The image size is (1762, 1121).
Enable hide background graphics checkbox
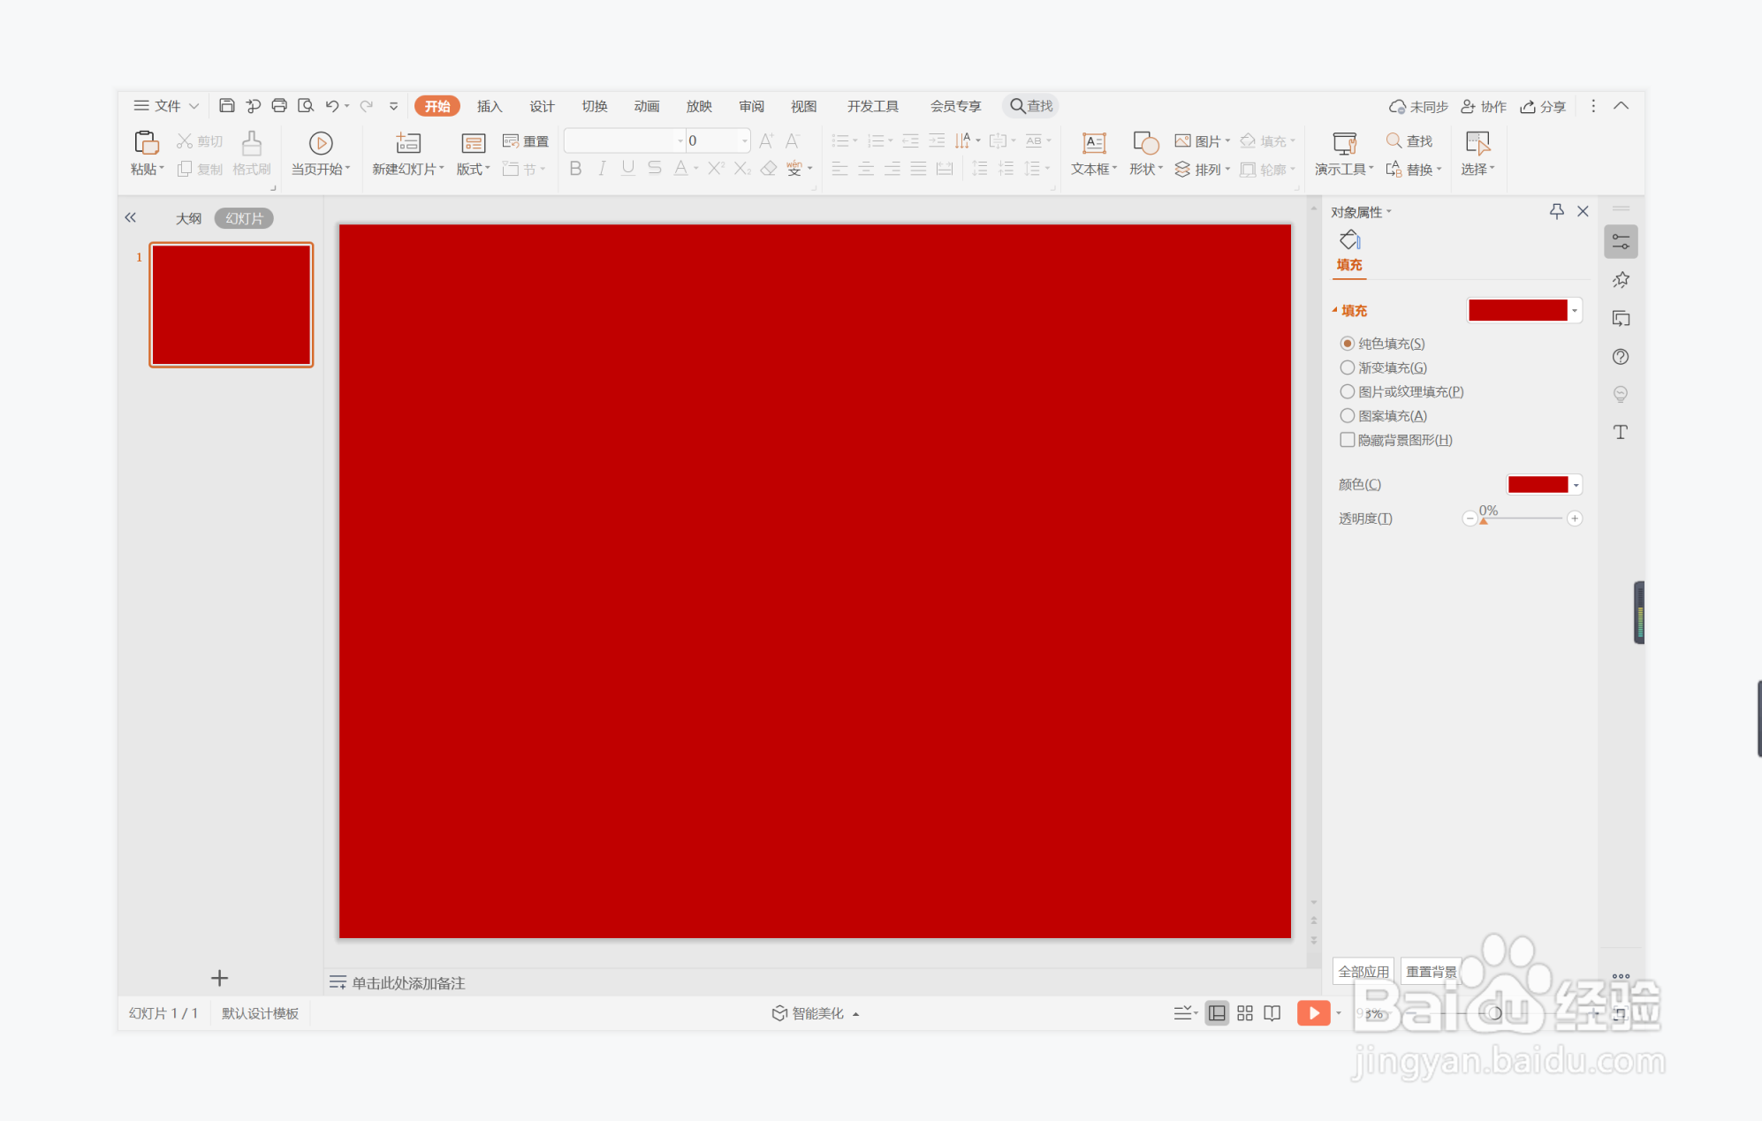click(x=1348, y=440)
